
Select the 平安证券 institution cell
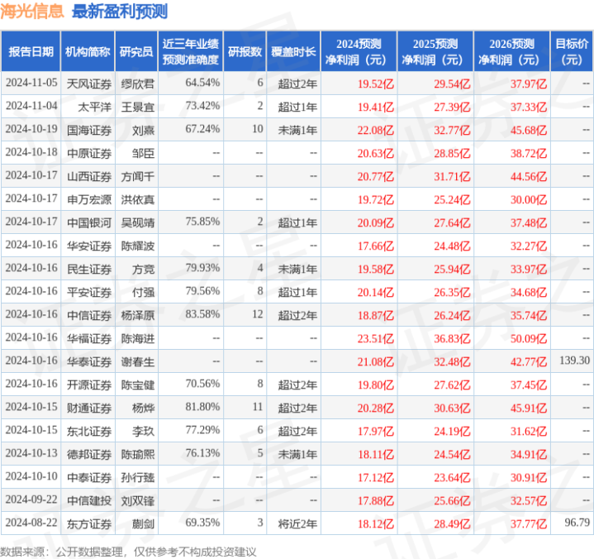(x=89, y=292)
